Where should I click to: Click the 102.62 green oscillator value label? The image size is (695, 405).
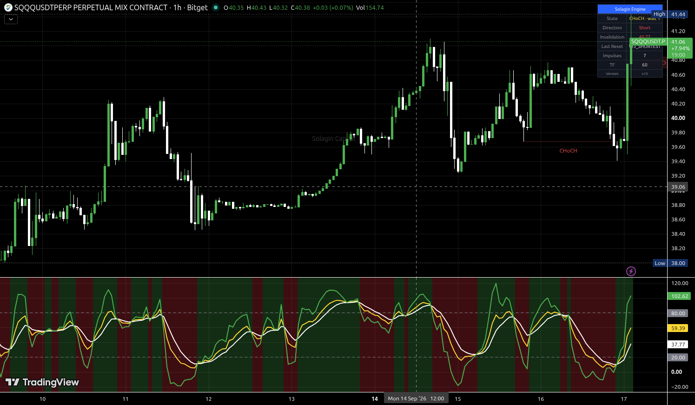679,296
